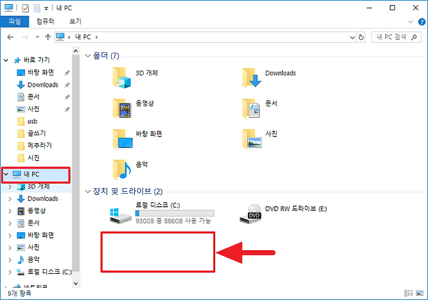Refresh the 내 PC view

(361, 37)
